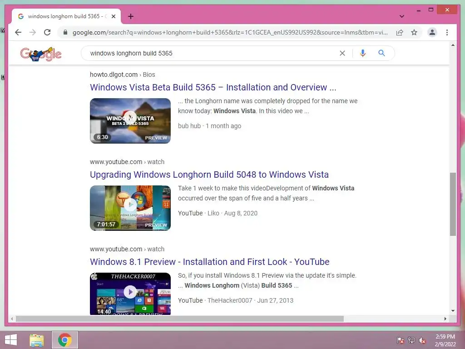Image resolution: width=465 pixels, height=349 pixels.
Task: Play the 7:01:57 Longhorn upgrade video thumbnail
Action: click(x=130, y=208)
